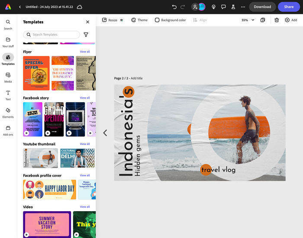
Task: Click the undo arrow
Action: pos(174,7)
